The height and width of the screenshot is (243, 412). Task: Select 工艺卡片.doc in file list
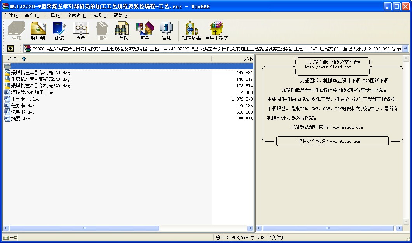pyautogui.click(x=25, y=99)
